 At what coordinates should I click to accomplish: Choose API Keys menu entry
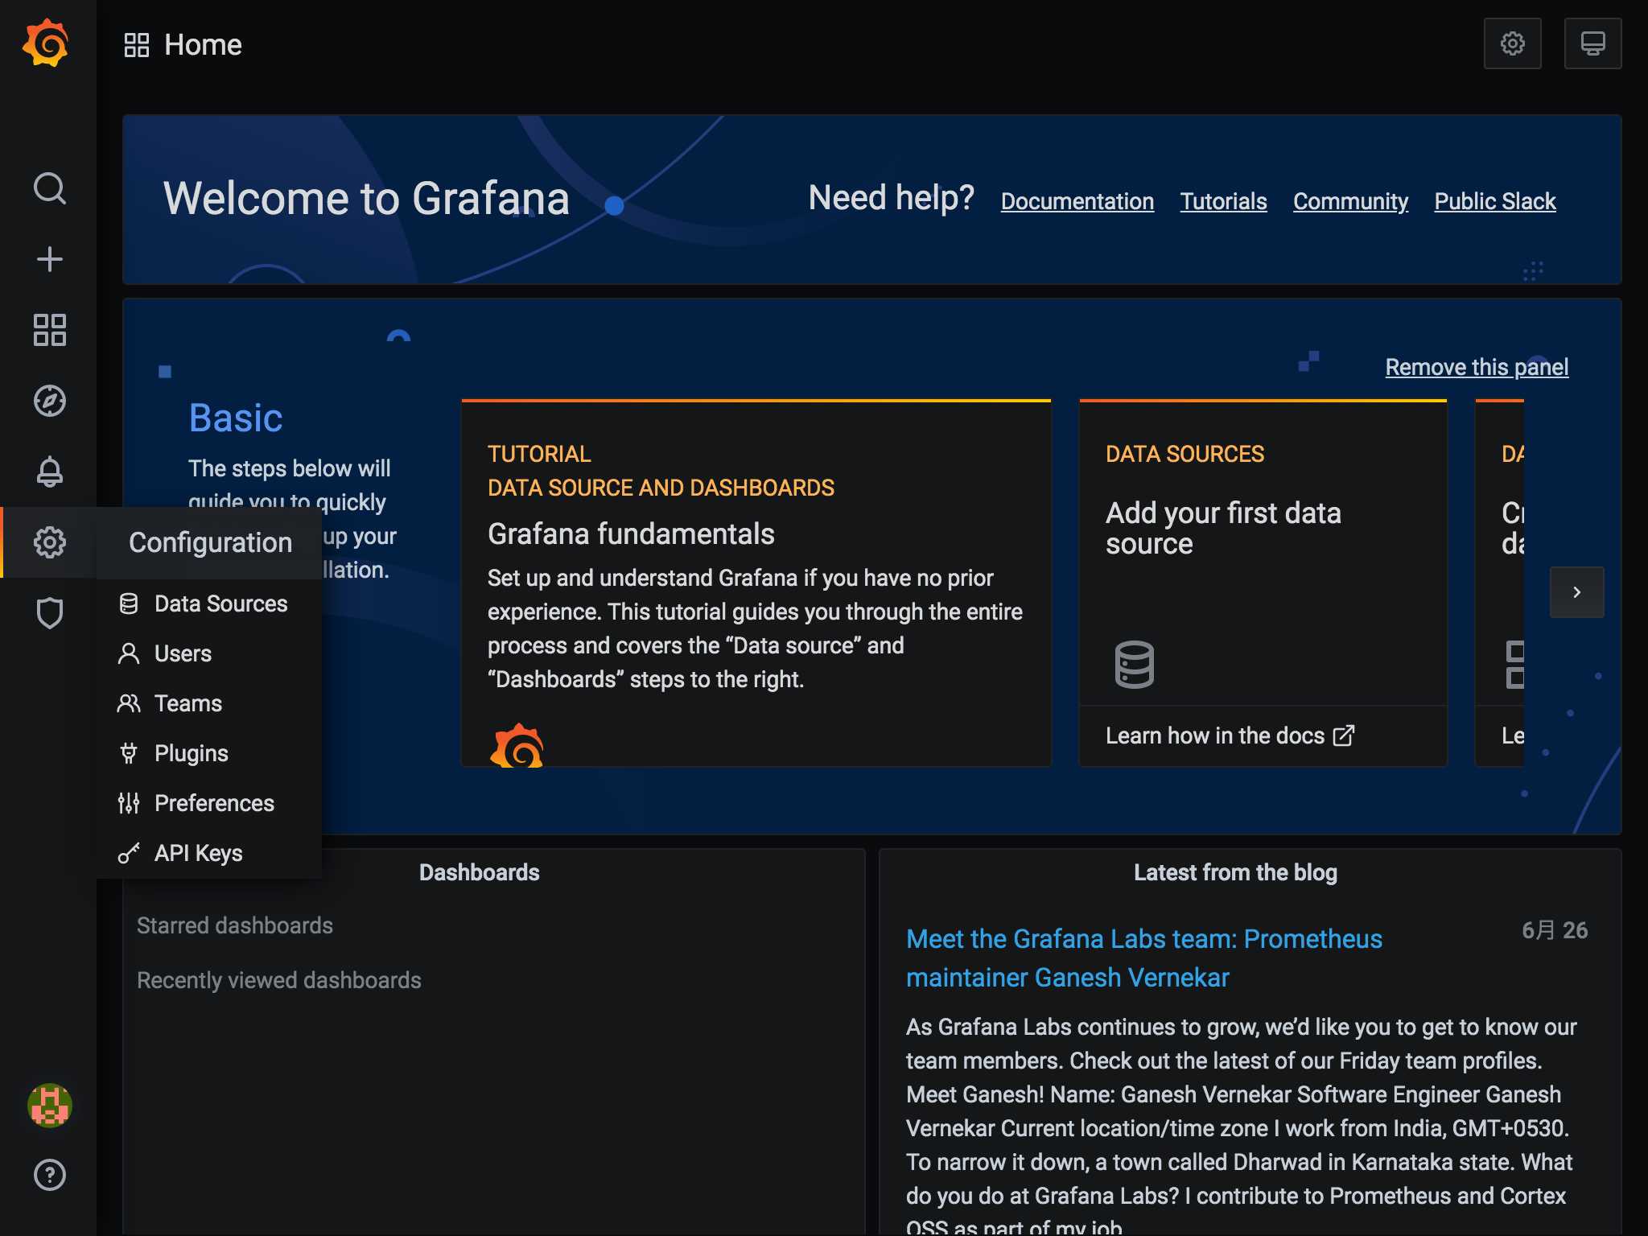198,853
